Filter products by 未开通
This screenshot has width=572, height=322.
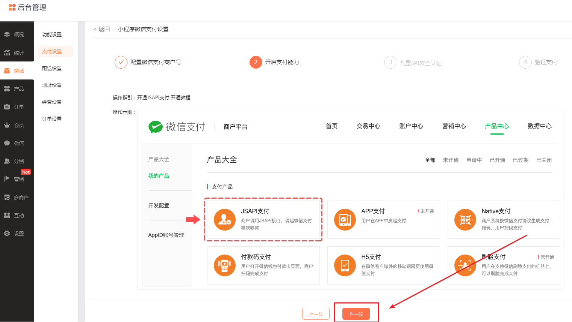coord(451,160)
